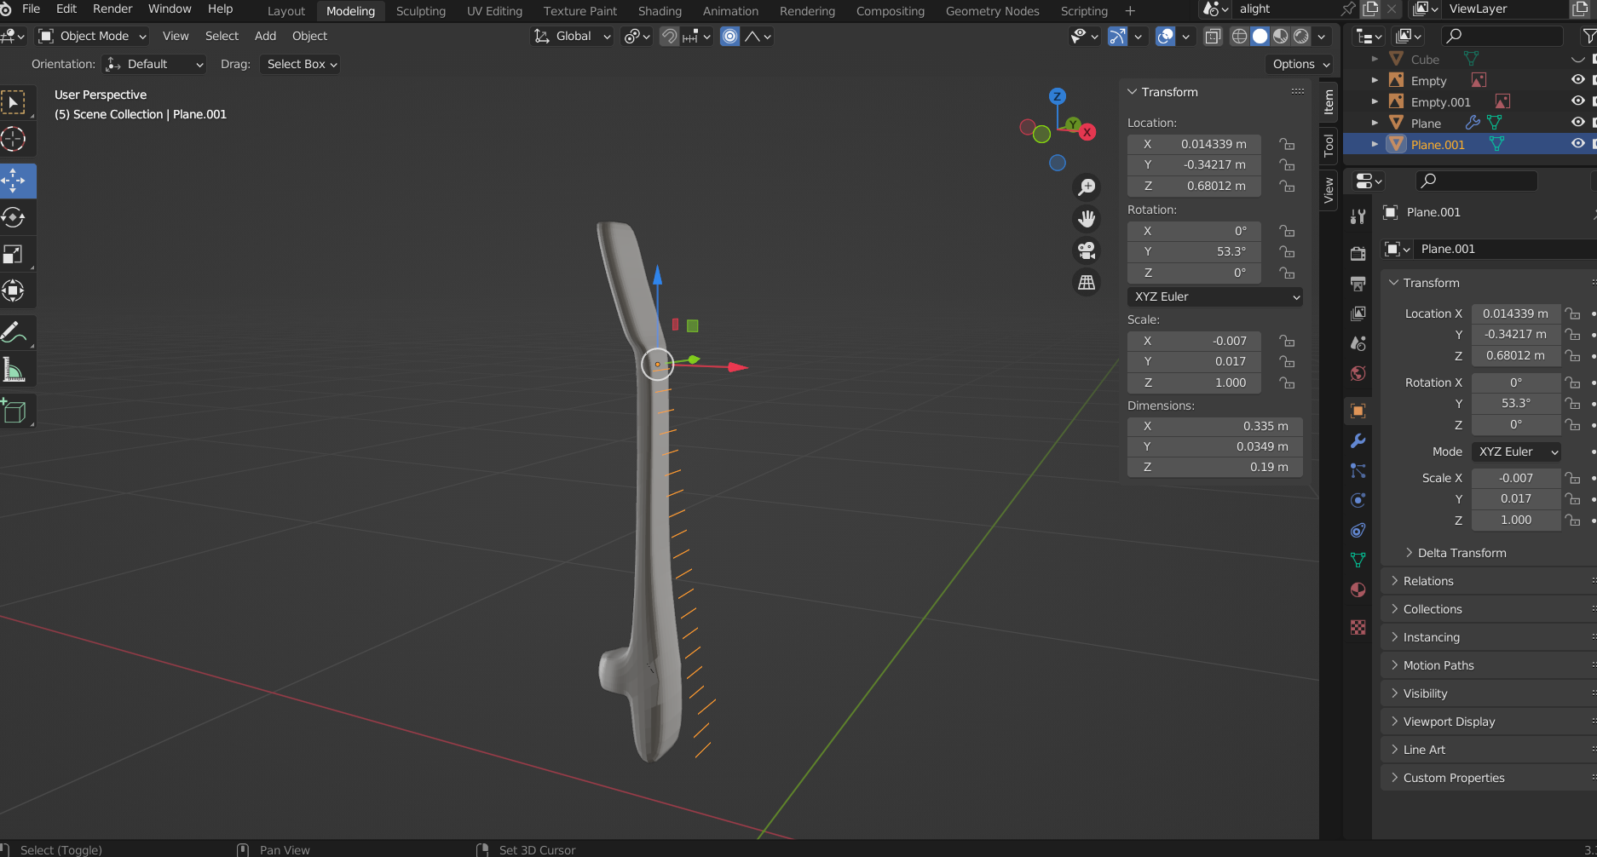
Task: Switch perspective/orthographic with the grid icon
Action: 1087,282
